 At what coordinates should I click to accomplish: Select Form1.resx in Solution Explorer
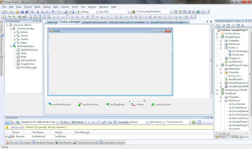point(238,55)
